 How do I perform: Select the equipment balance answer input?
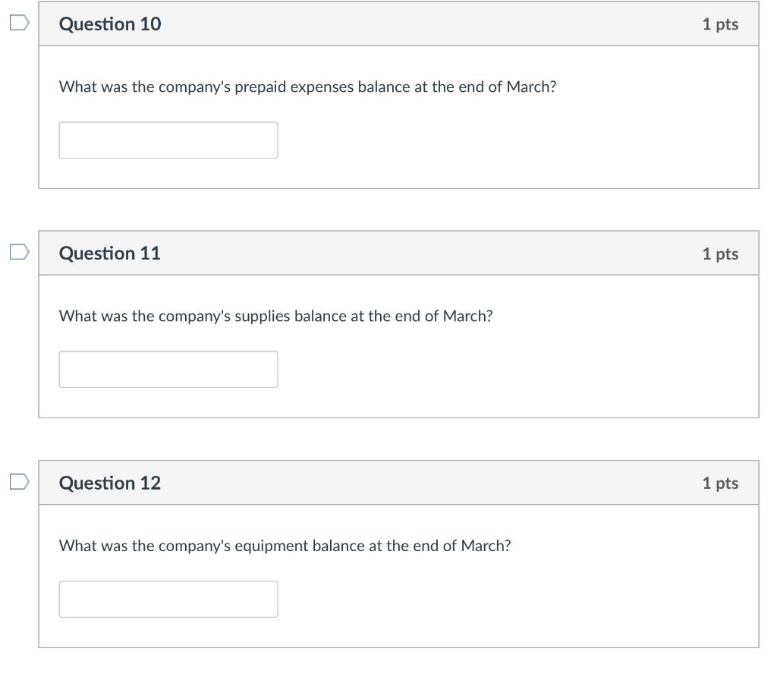tap(168, 600)
